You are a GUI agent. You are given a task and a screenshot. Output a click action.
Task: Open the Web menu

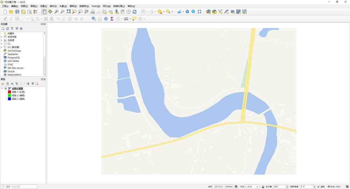tap(96, 6)
